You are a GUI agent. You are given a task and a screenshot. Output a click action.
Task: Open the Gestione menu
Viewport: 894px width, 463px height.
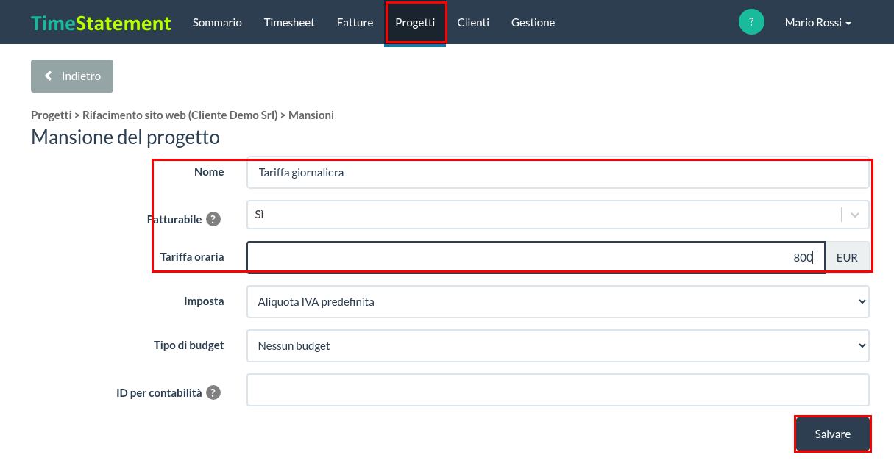click(533, 22)
